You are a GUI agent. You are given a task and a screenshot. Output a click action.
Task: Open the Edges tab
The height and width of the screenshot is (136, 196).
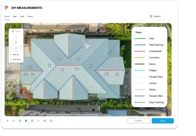click(7, 16)
